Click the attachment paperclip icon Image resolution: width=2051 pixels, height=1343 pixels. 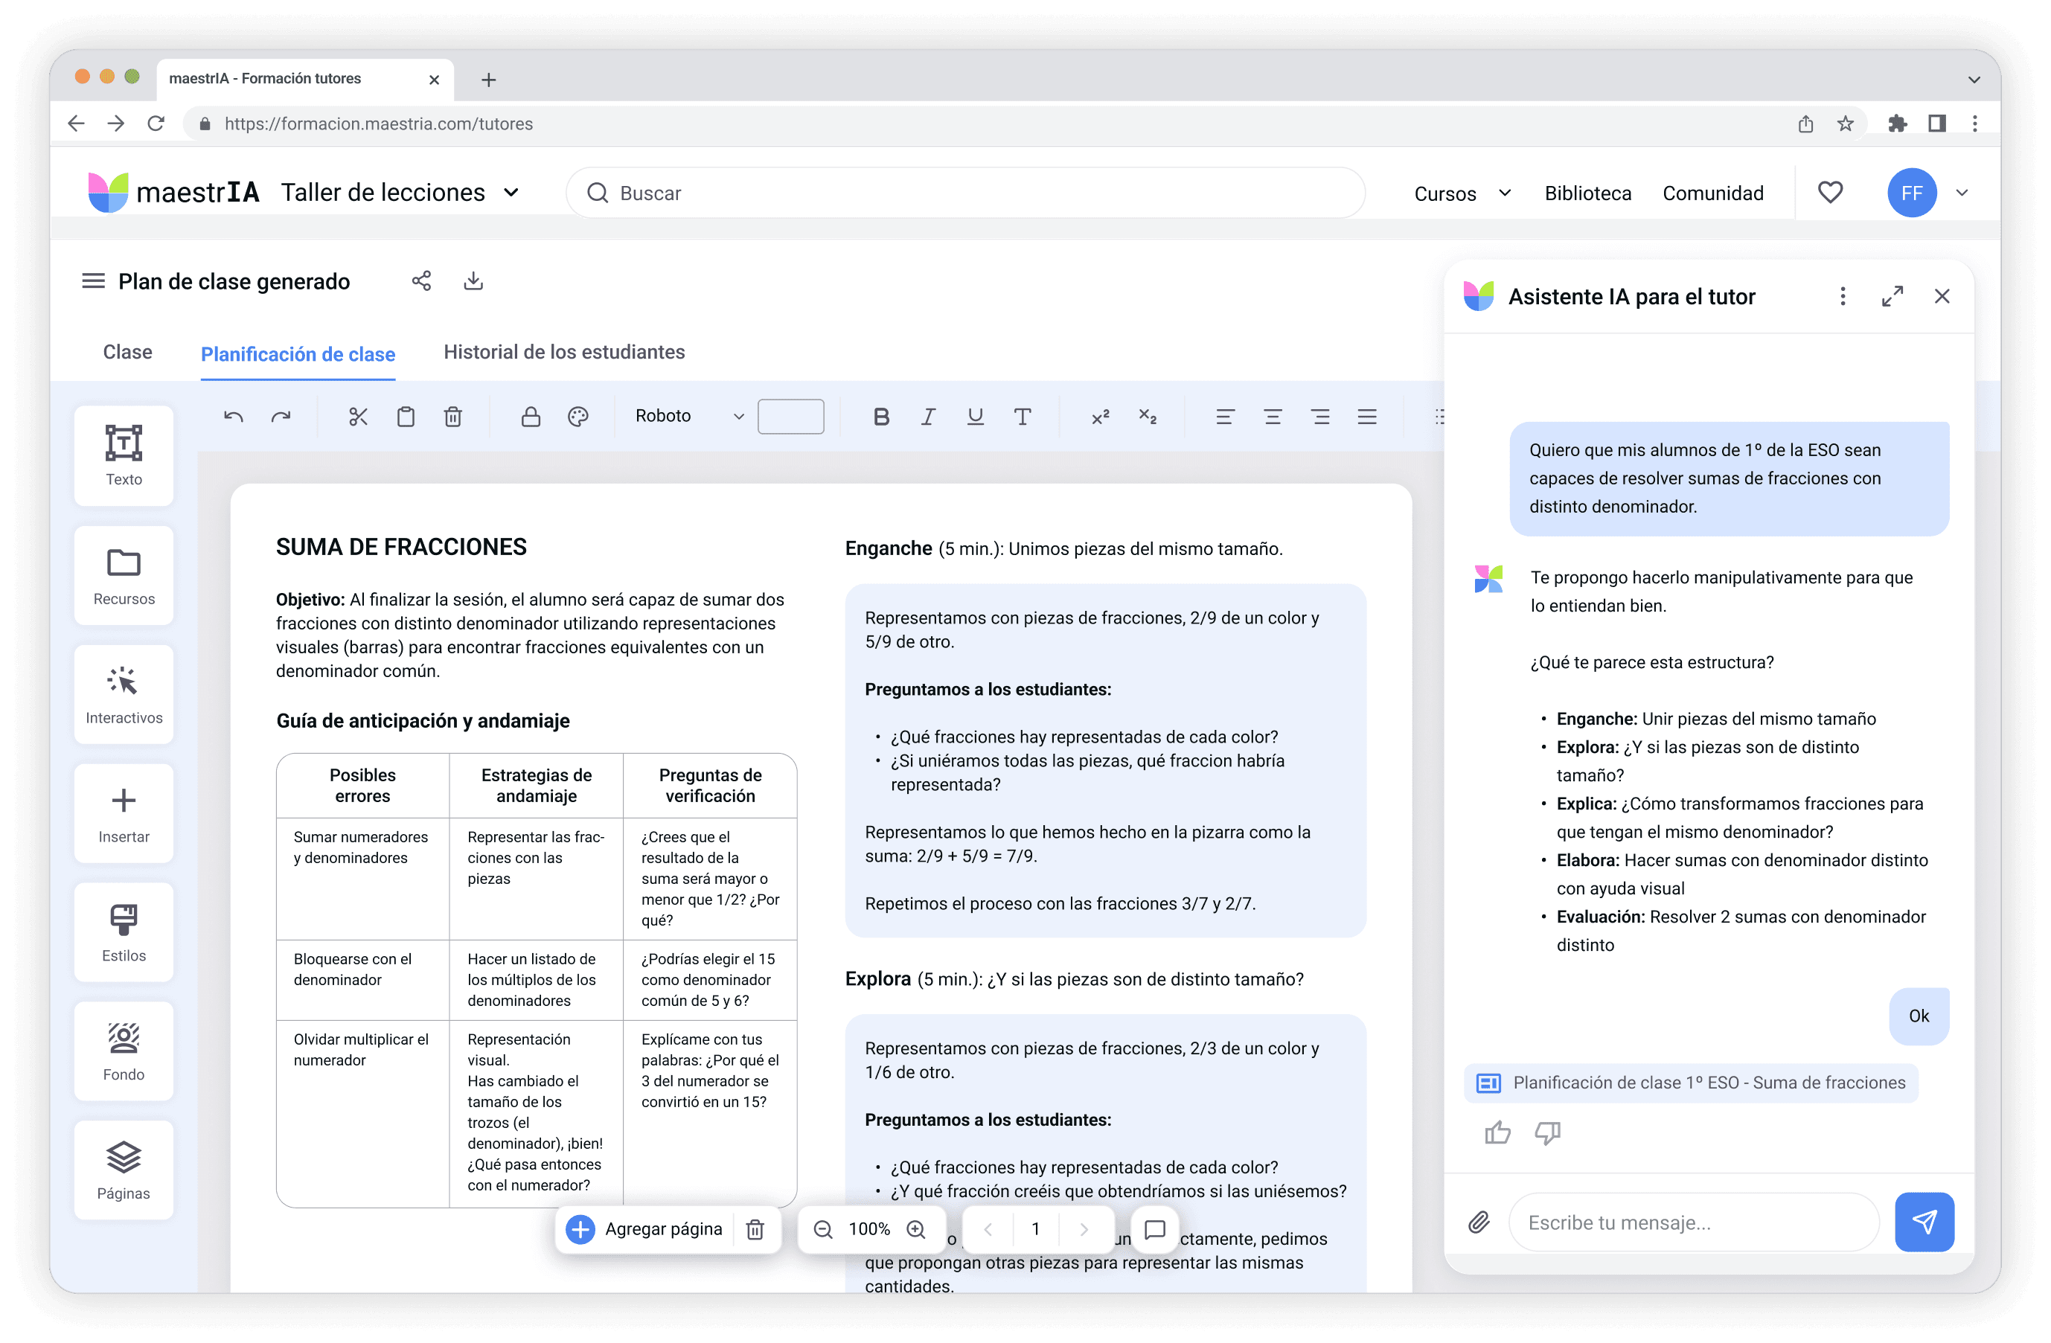[x=1479, y=1222]
